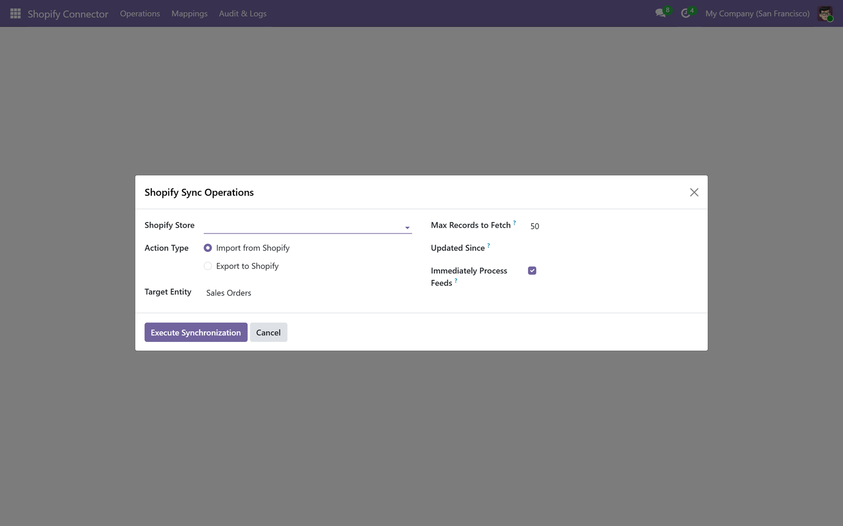The width and height of the screenshot is (843, 526).
Task: Close the Shopify Sync Operations dialog
Action: tap(694, 193)
